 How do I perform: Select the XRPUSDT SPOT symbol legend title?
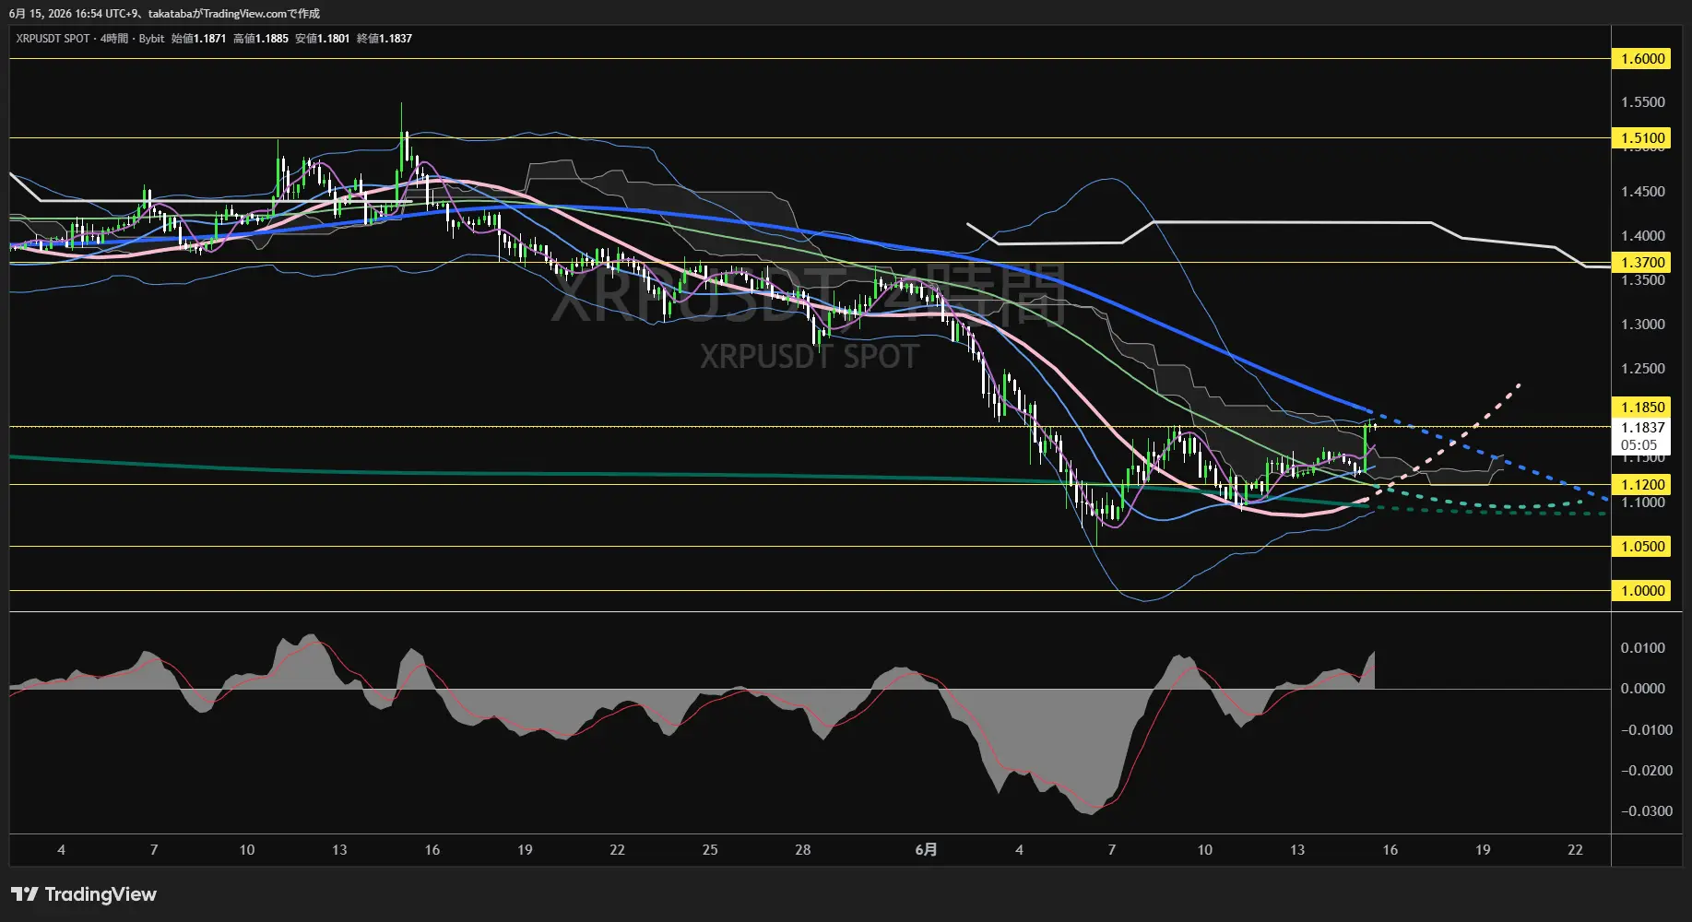(x=53, y=39)
